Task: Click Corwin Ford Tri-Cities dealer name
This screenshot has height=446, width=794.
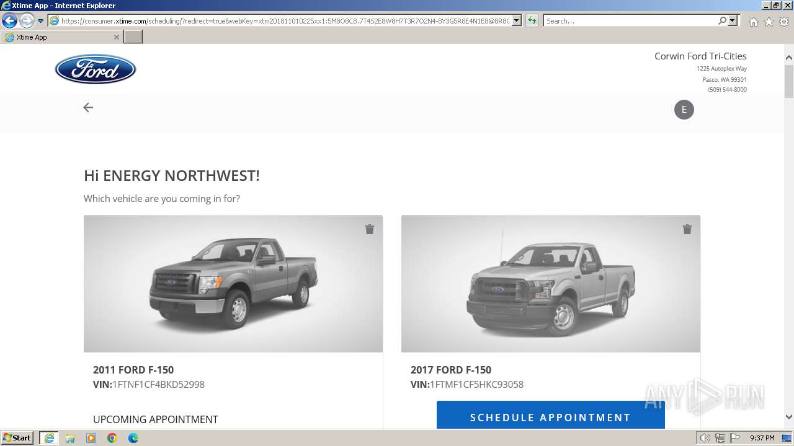Action: [700, 56]
